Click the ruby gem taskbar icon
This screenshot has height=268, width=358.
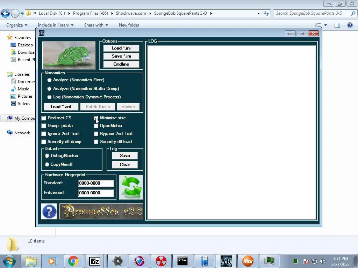click(139, 261)
